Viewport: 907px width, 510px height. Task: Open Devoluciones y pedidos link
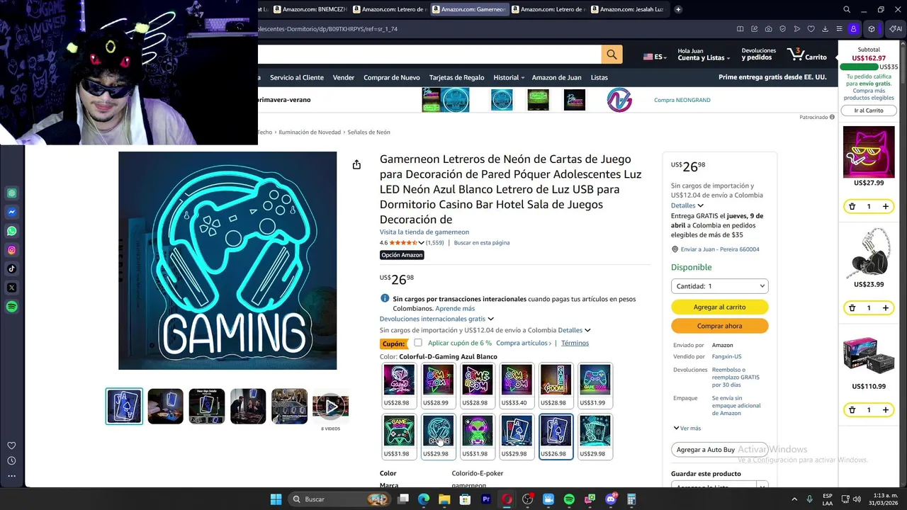pyautogui.click(x=758, y=55)
